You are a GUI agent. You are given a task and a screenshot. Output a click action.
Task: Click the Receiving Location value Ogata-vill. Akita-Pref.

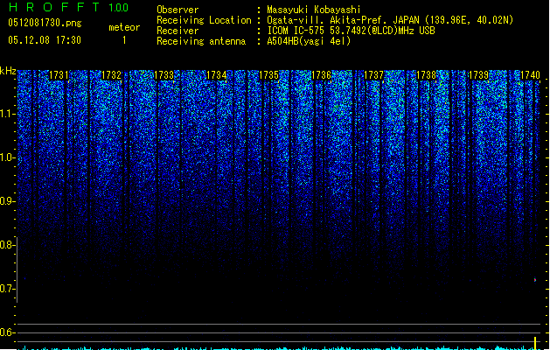point(390,20)
